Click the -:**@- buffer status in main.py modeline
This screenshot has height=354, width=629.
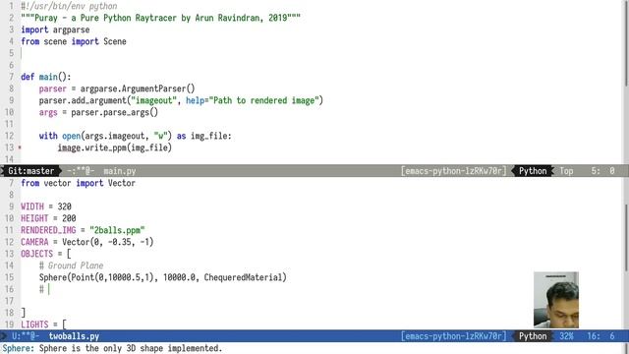click(81, 171)
